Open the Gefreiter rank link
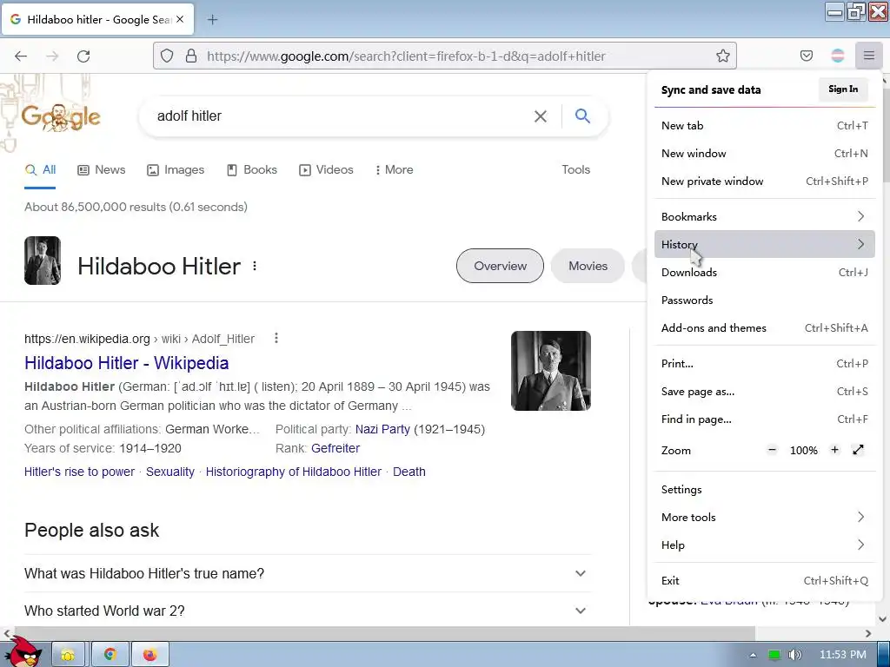Screen dimensions: 890x667 335,448
